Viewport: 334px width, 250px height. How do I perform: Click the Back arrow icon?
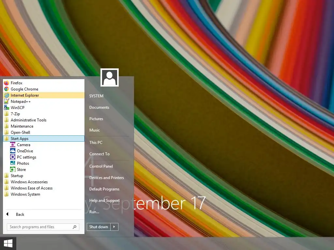pyautogui.click(x=7, y=214)
